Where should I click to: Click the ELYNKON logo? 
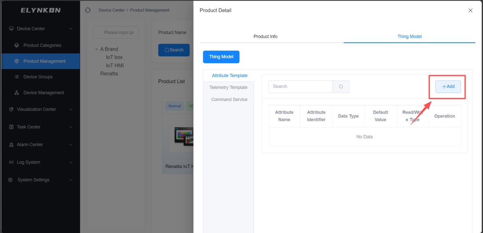(40, 10)
